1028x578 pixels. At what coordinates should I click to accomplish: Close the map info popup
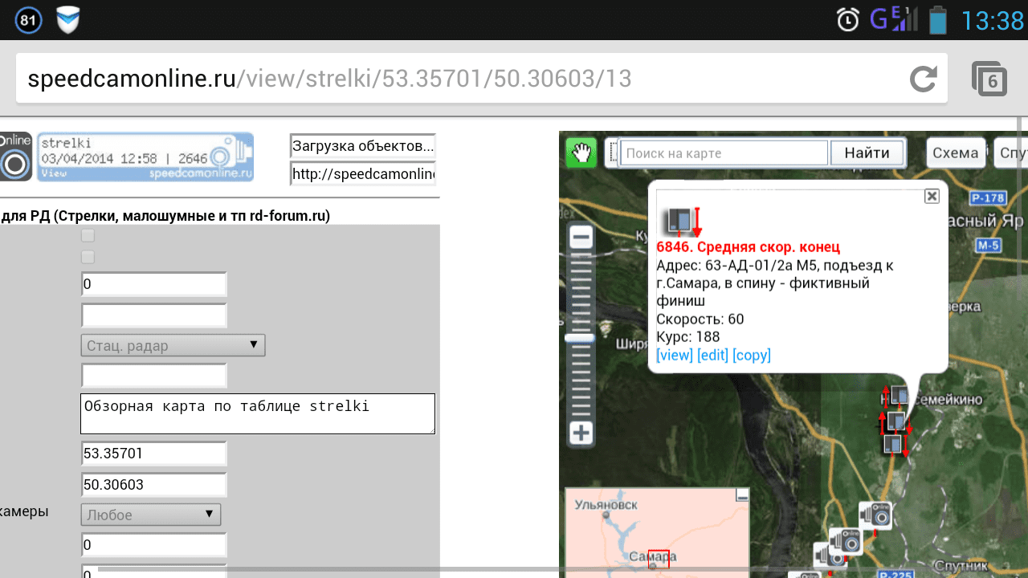932,196
